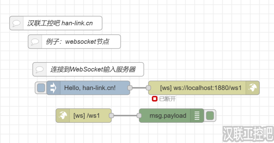Click globe icon on [ws] /ws1 node
Viewport: 274px width, 143px height.
point(63,116)
